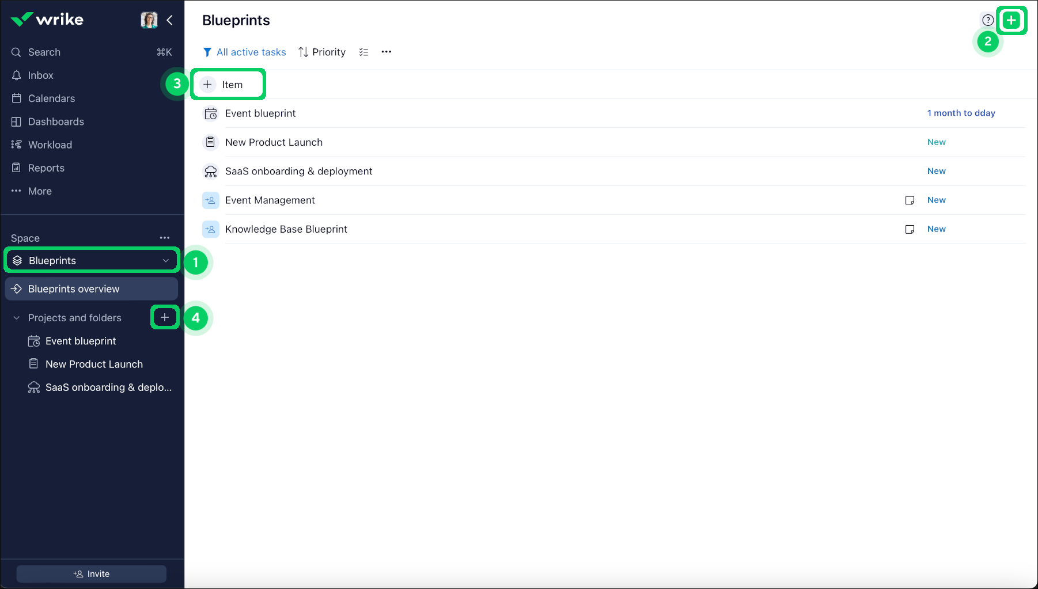Open the Event blueprint row
1038x589 pixels.
point(614,113)
